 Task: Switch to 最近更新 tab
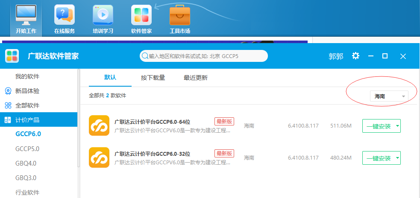(x=196, y=78)
